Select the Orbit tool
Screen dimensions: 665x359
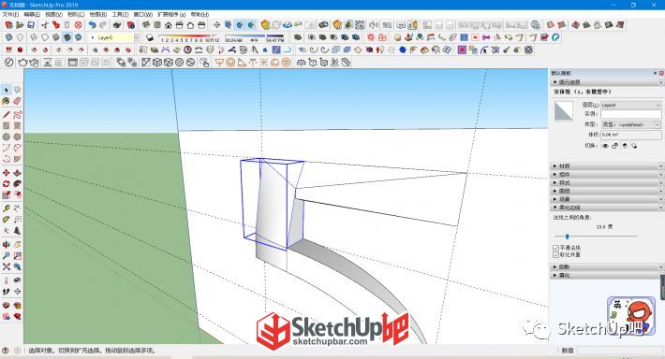[x=6, y=245]
